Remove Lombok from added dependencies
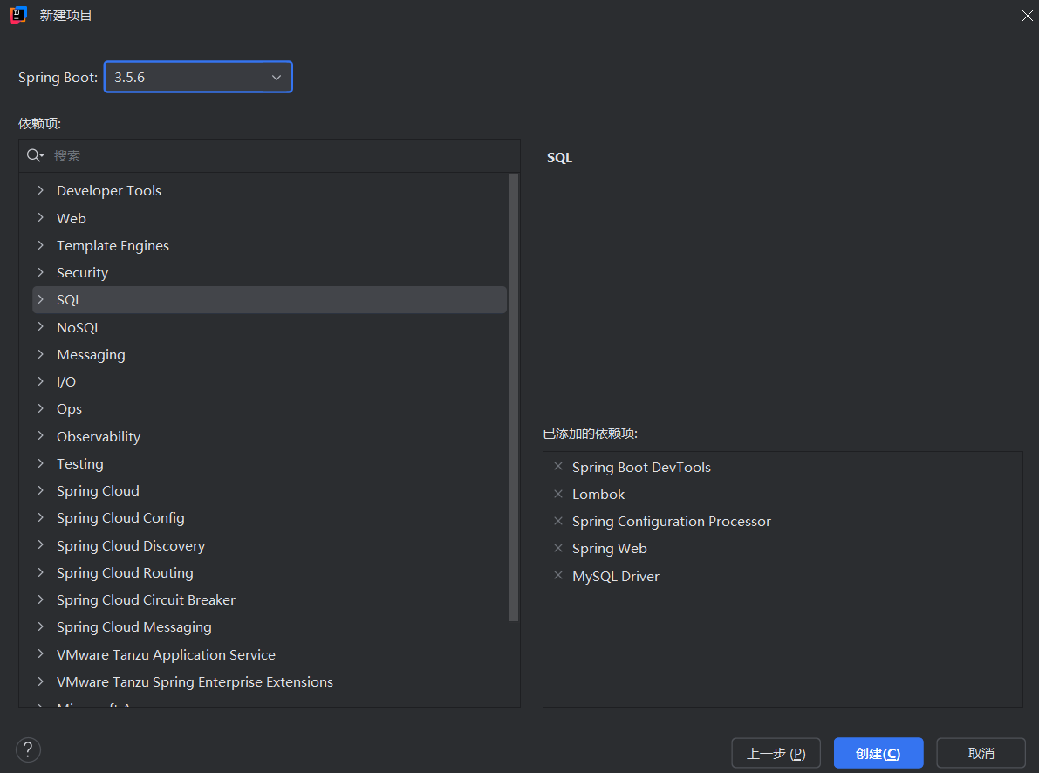 coord(558,494)
